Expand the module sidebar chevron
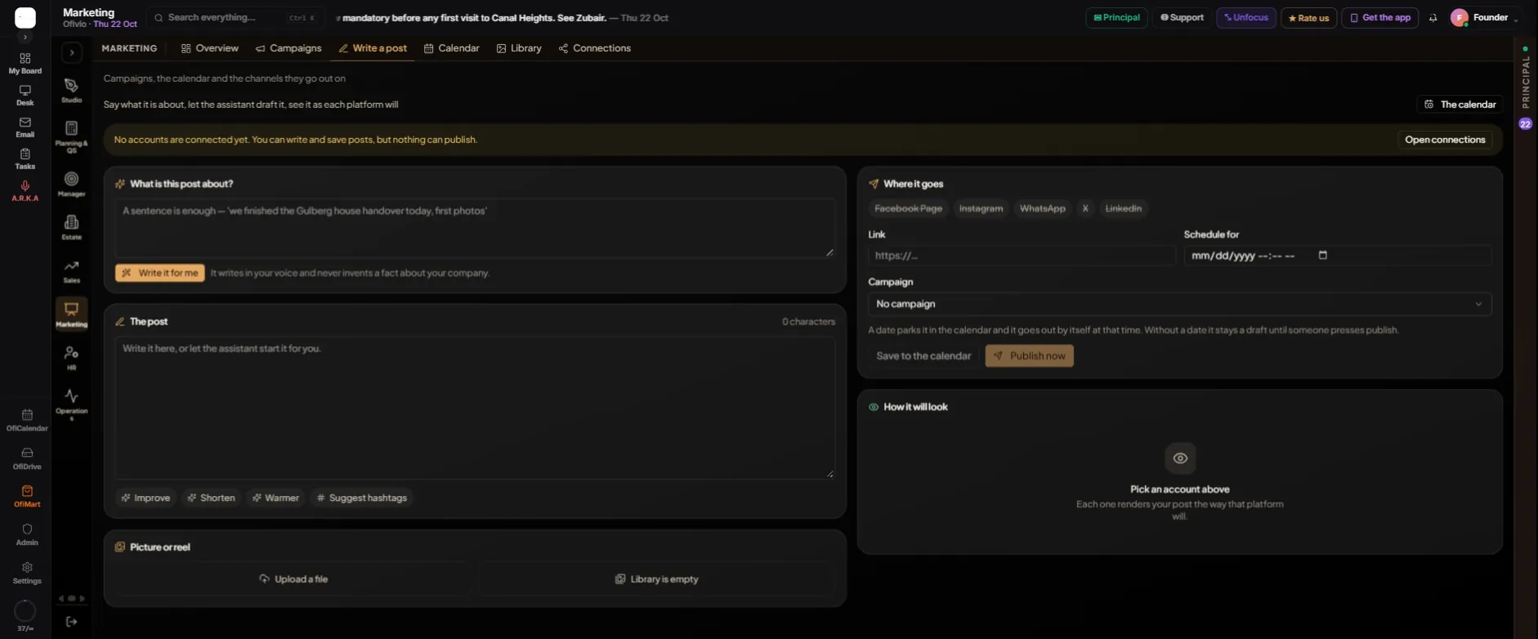 pyautogui.click(x=72, y=53)
